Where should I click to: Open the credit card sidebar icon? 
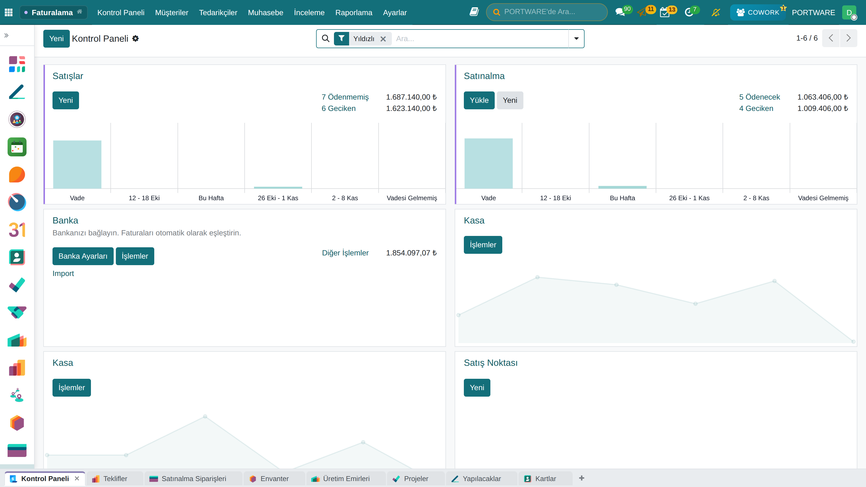17,450
